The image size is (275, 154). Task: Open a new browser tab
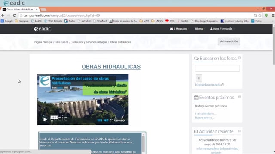(x=43, y=9)
